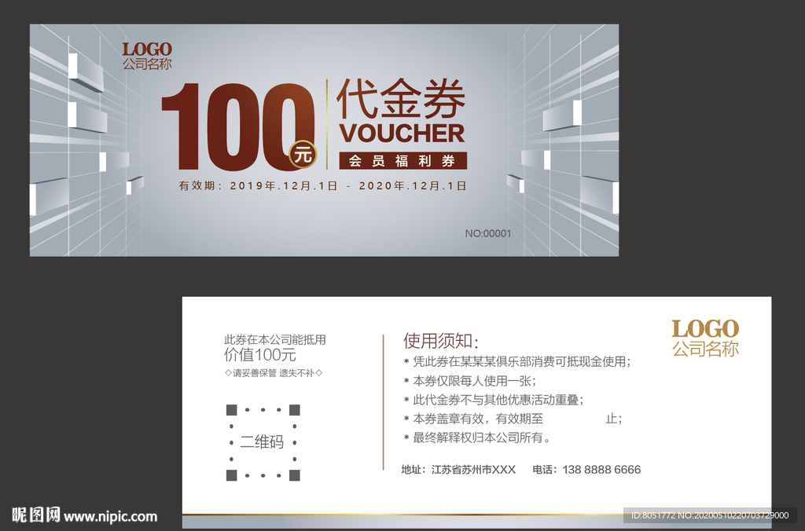Click 请妥善保管 遗失不补 notice
805x531 pixels.
point(274,373)
